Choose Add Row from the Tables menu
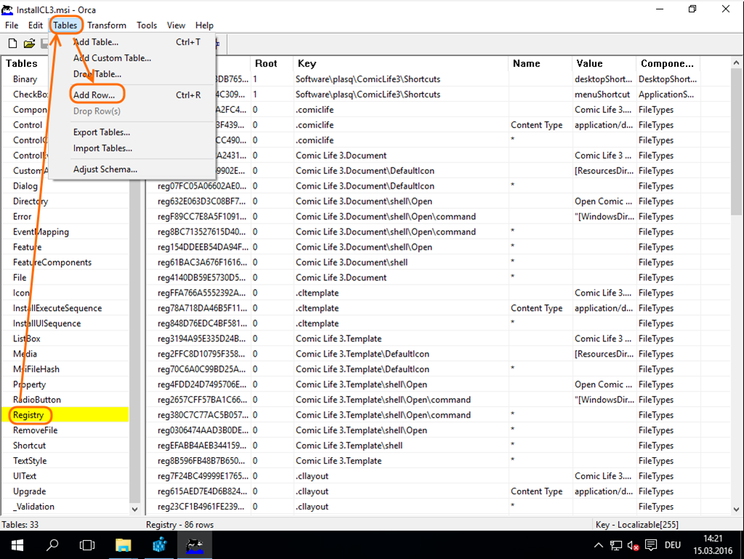The width and height of the screenshot is (744, 559). click(x=95, y=95)
